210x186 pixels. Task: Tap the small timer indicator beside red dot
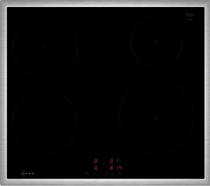click(x=120, y=160)
